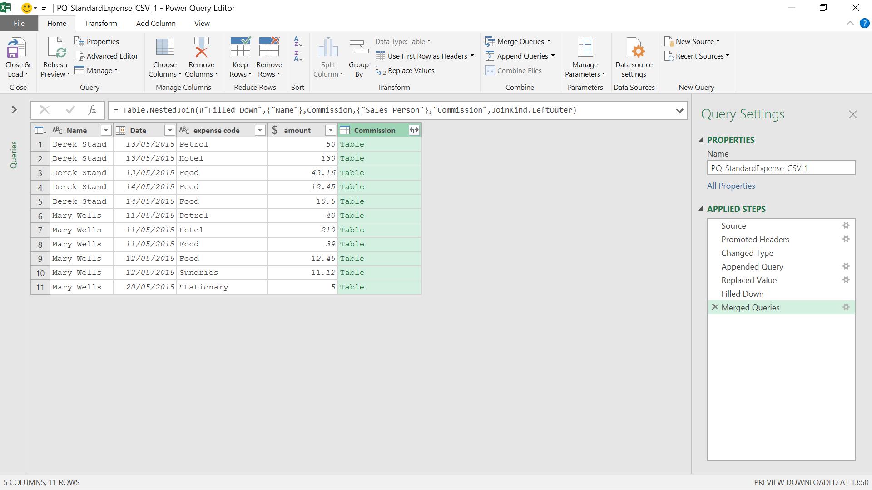
Task: Click the fx formula button
Action: [92, 110]
